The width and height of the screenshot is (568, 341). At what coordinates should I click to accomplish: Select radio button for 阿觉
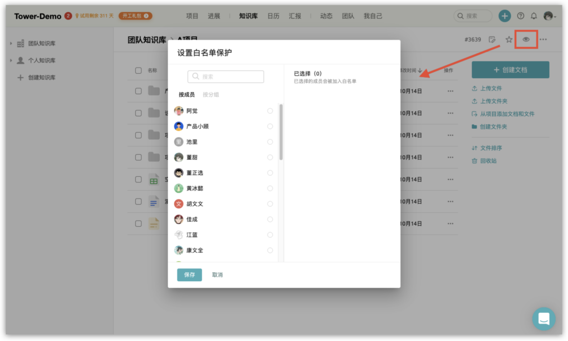tap(270, 111)
